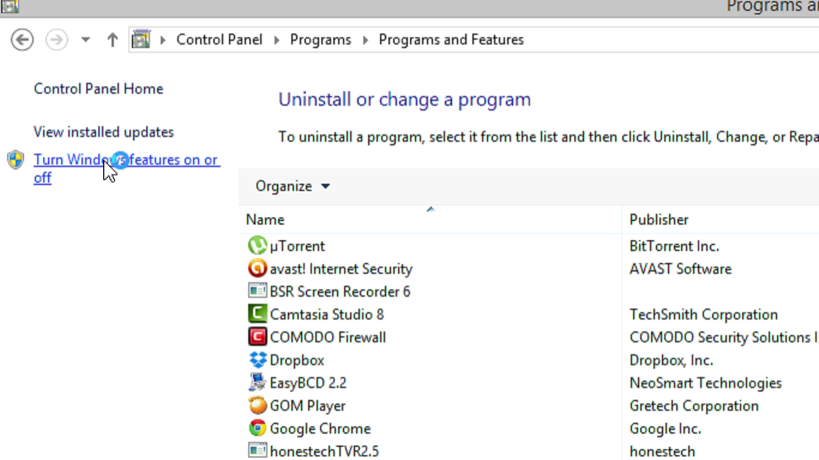
Task: Expand the chevron after Control Panel breadcrumb
Action: [x=276, y=40]
